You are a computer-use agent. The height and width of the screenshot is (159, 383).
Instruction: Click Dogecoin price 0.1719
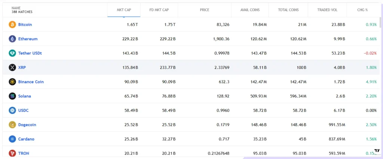(223, 125)
